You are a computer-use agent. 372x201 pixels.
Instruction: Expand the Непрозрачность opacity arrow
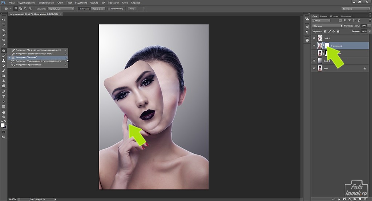369,26
